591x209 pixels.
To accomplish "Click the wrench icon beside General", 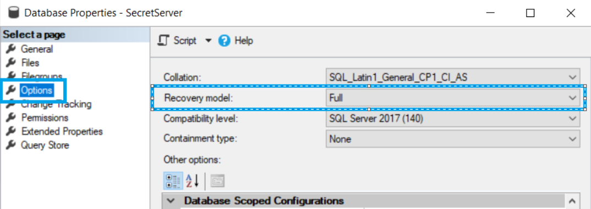I will (x=12, y=49).
